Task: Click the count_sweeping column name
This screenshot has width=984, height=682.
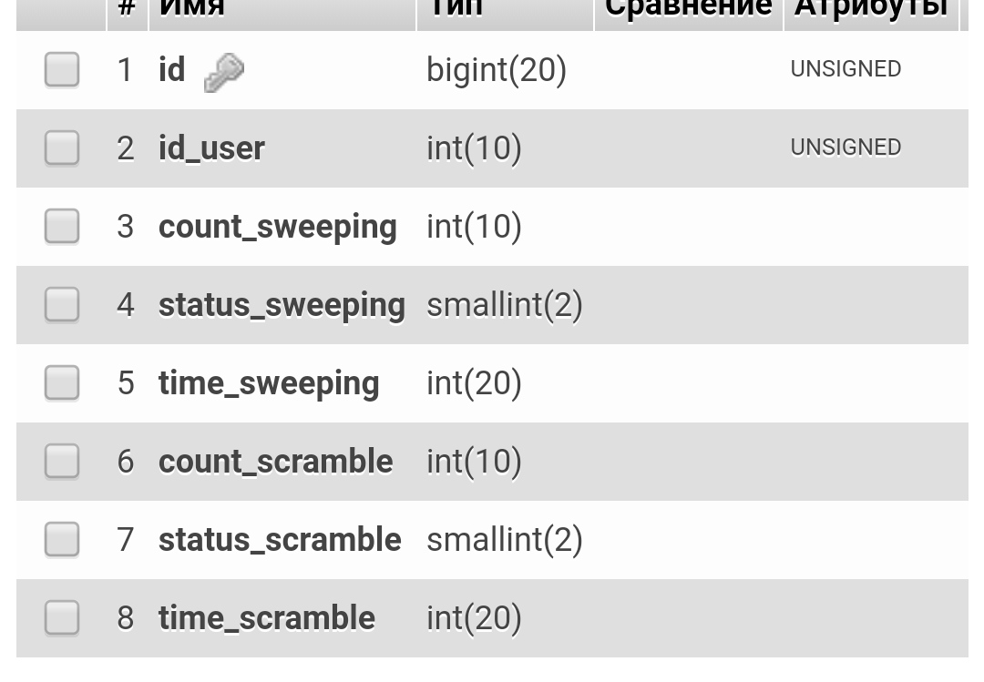Action: (x=277, y=227)
